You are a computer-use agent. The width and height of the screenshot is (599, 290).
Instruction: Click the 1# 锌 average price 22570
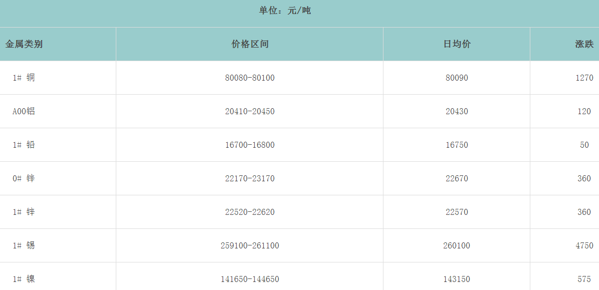click(457, 212)
